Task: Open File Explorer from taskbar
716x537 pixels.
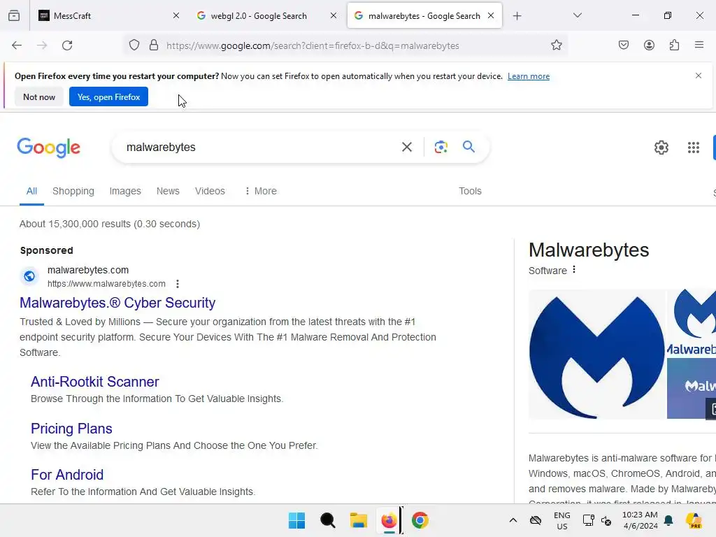Action: click(x=359, y=520)
